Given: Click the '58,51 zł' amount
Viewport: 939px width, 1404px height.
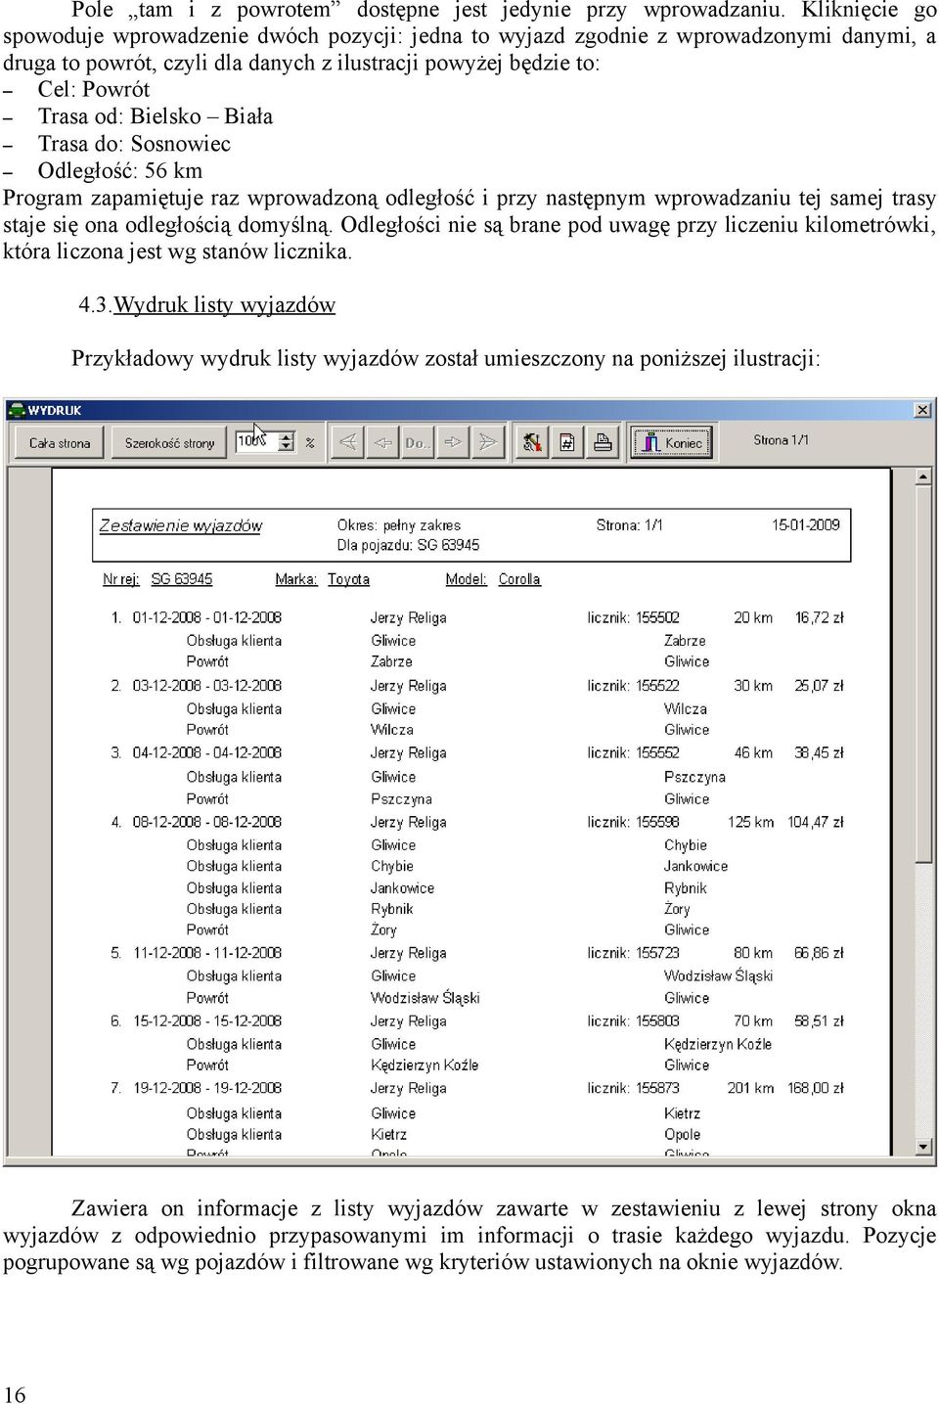Looking at the screenshot, I should pyautogui.click(x=820, y=1021).
